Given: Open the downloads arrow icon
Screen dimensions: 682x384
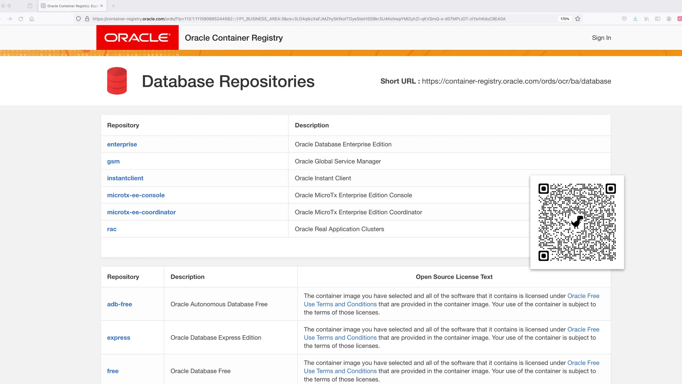Looking at the screenshot, I should (635, 19).
